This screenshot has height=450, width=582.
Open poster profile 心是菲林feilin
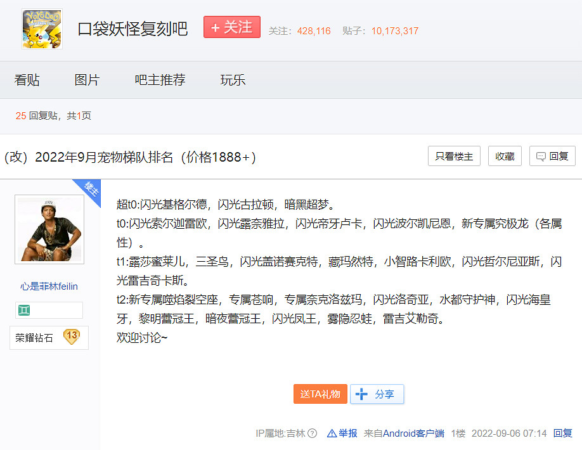(49, 286)
